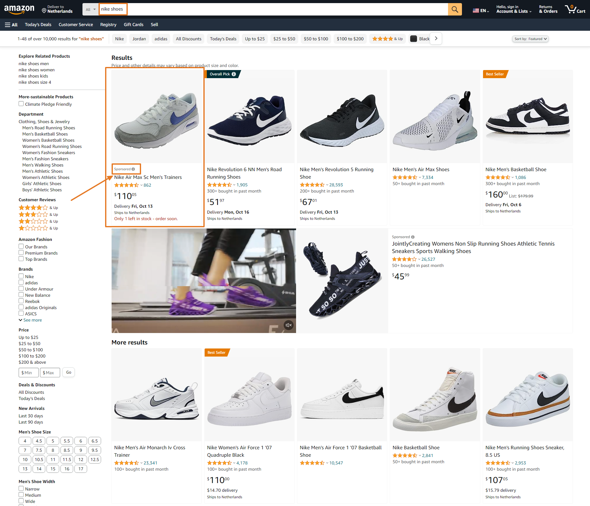The image size is (590, 506).
Task: Open Gift Cards in nav bar
Action: coord(134,24)
